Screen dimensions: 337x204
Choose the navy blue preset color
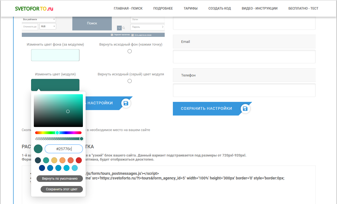coord(42,168)
